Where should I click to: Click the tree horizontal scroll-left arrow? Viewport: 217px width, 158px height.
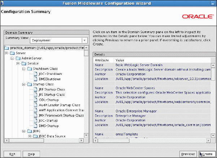pos(7,140)
